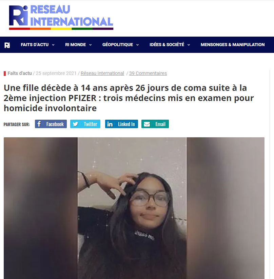Share article via Twitter button

(x=85, y=124)
